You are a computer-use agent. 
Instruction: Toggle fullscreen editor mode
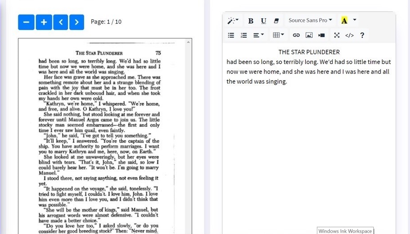coord(337,35)
